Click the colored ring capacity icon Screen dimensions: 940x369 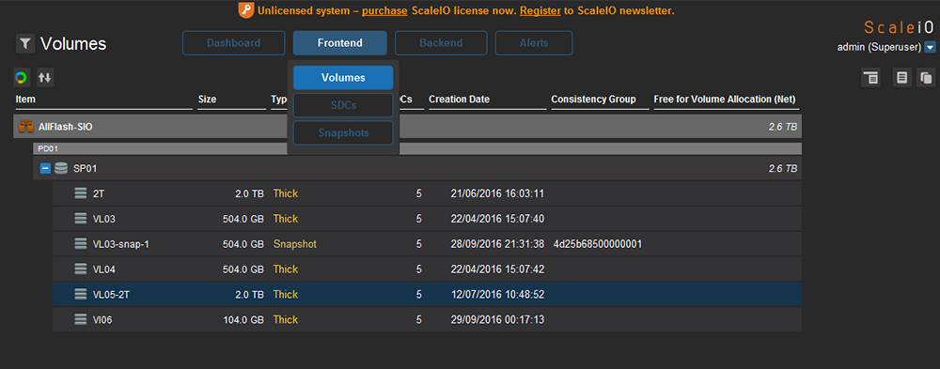pyautogui.click(x=22, y=77)
